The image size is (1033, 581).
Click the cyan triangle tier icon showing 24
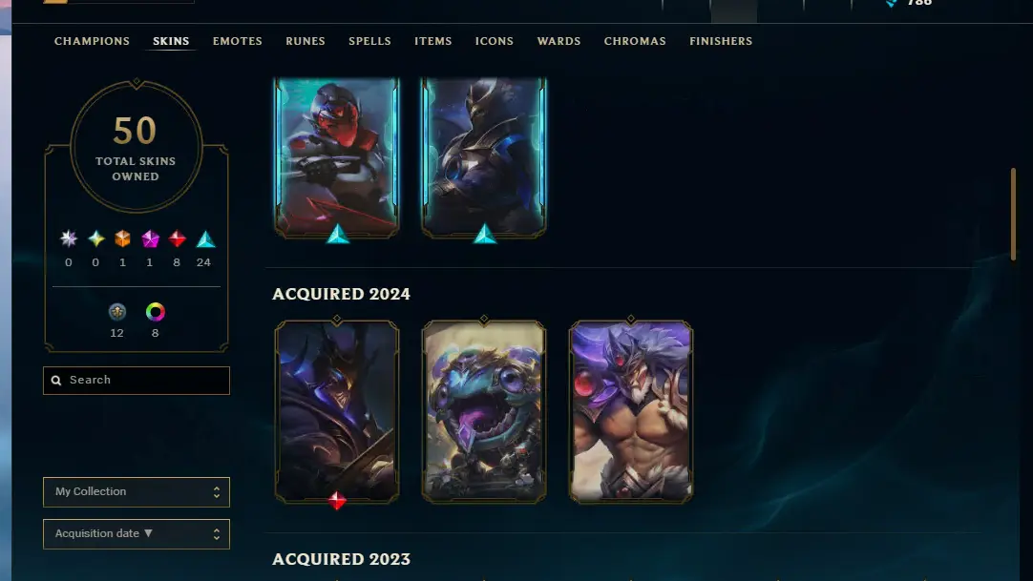[205, 239]
